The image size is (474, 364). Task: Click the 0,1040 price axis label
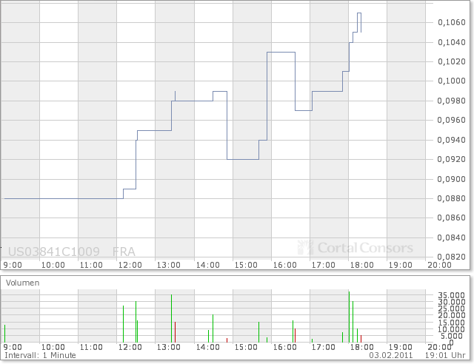click(x=451, y=42)
